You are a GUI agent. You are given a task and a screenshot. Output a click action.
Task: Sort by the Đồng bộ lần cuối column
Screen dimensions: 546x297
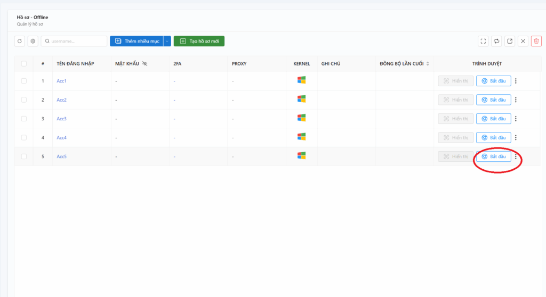pyautogui.click(x=427, y=64)
